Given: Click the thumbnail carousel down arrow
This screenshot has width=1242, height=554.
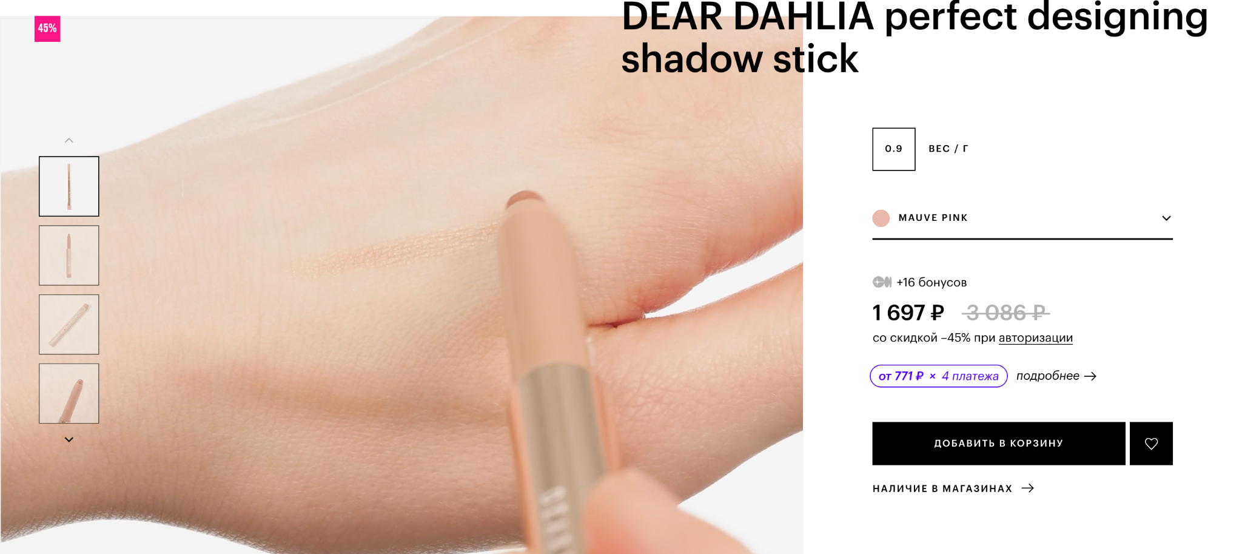Looking at the screenshot, I should [69, 439].
